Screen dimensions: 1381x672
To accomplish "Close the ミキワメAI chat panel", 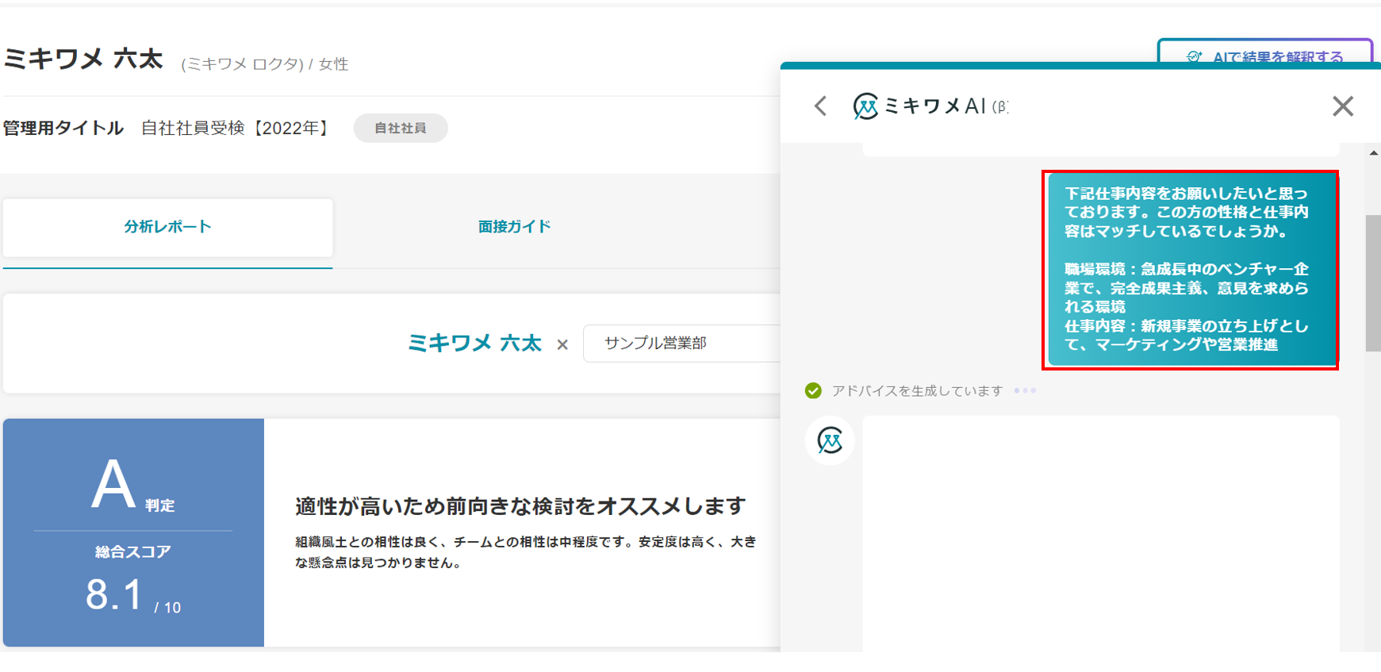I will (1342, 106).
